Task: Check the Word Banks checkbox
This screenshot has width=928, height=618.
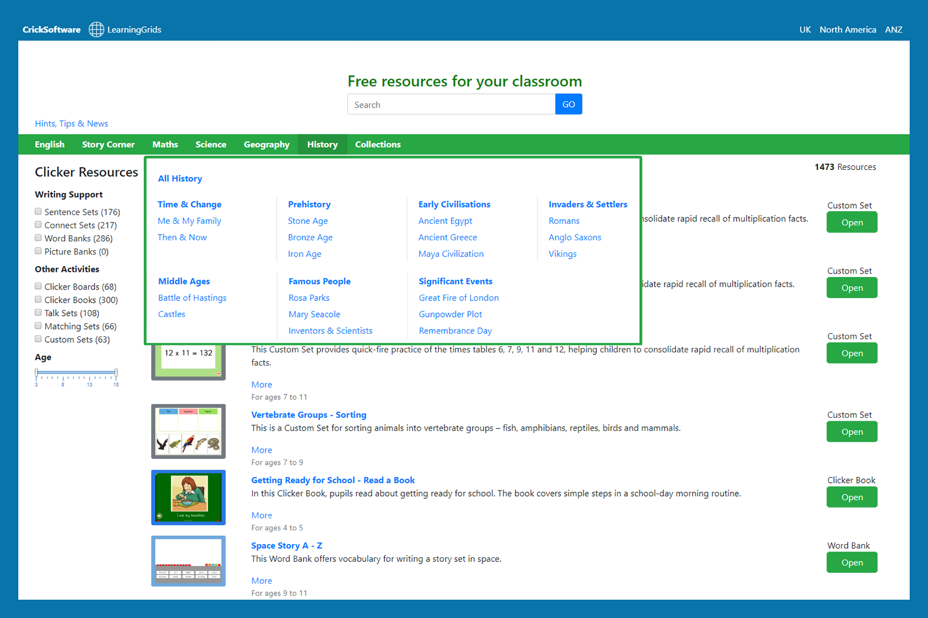Action: tap(38, 238)
